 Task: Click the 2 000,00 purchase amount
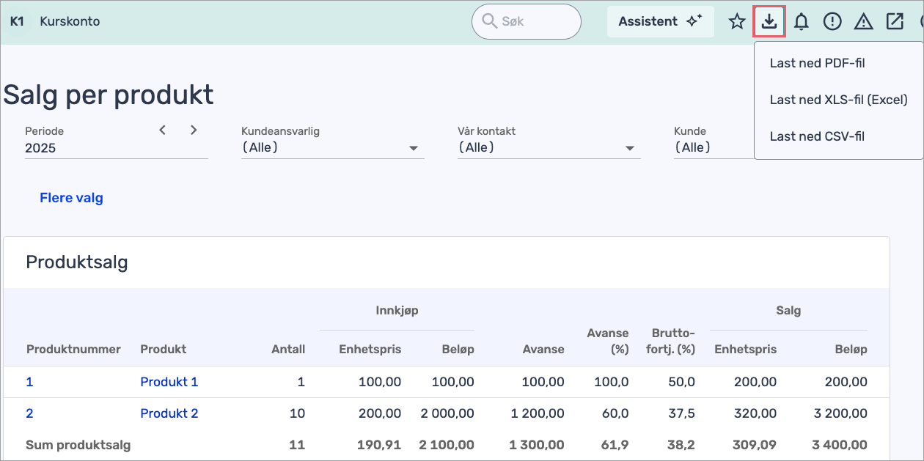coord(447,413)
